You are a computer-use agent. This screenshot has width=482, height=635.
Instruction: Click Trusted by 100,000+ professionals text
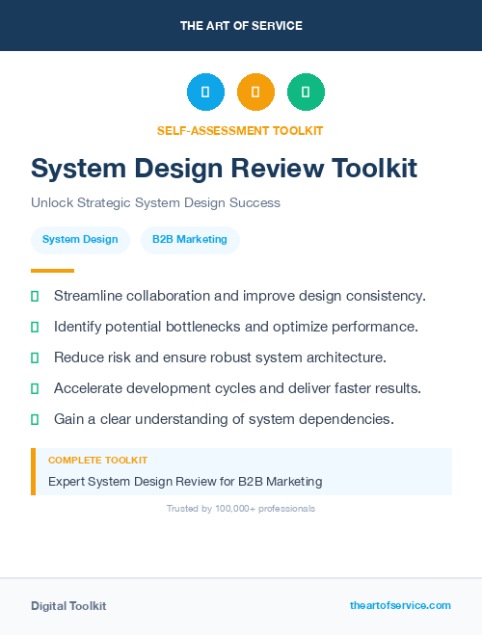[241, 509]
